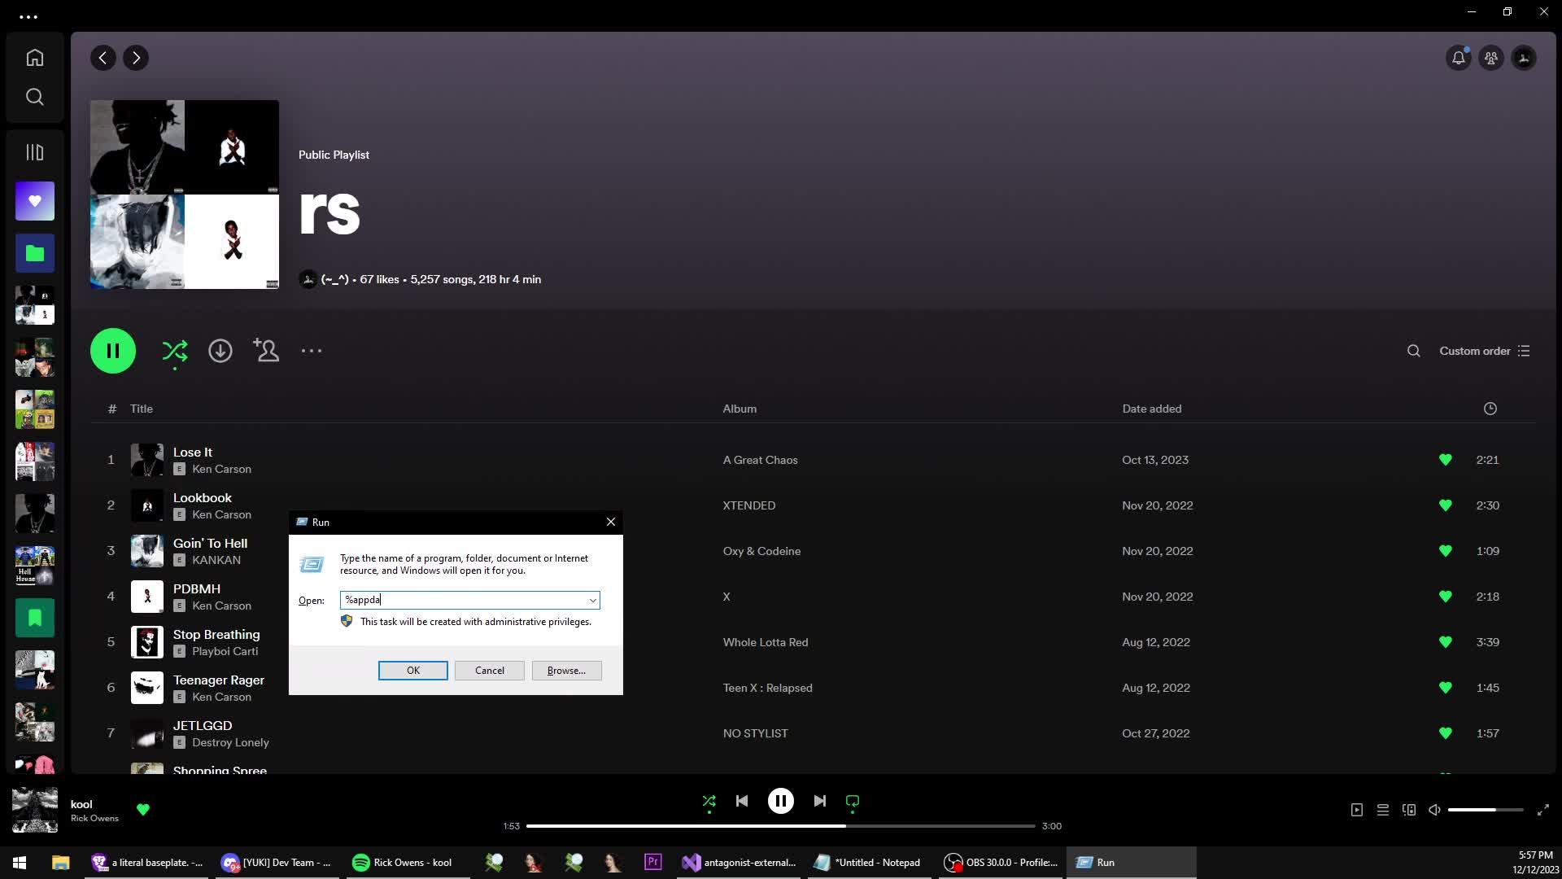Click the Open input field in Run dialog

click(464, 600)
